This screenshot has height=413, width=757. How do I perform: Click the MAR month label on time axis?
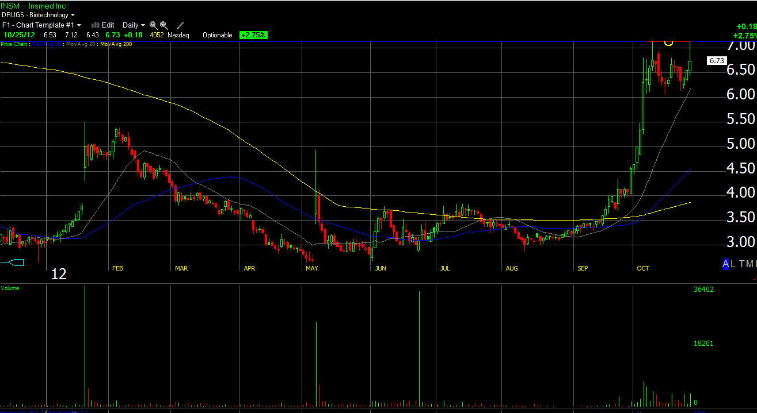pos(181,268)
